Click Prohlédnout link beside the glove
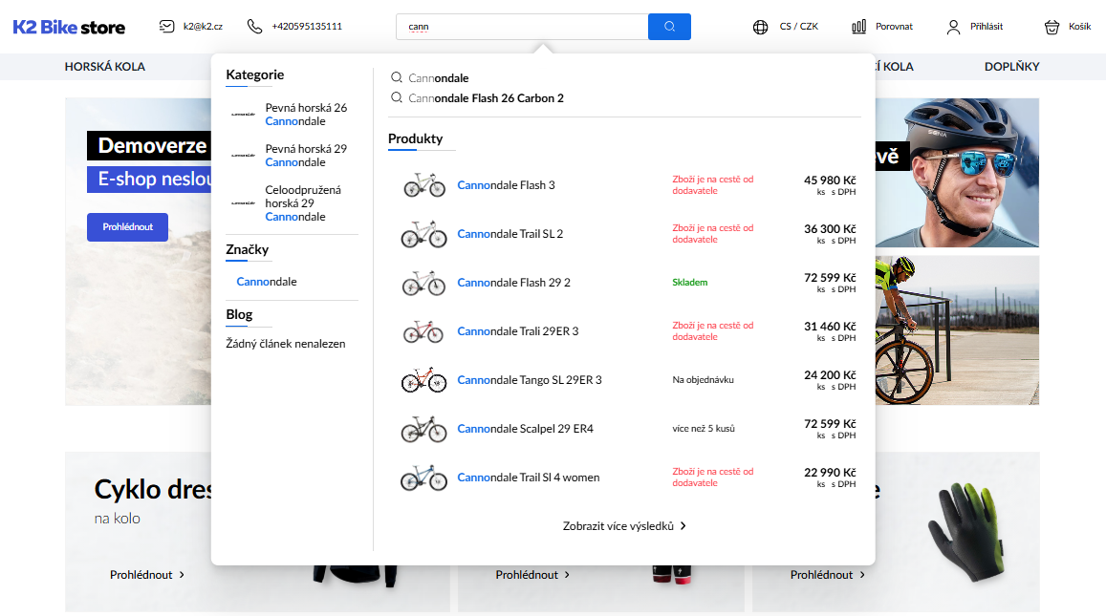Screen dimensions: 1106x616 pos(828,574)
